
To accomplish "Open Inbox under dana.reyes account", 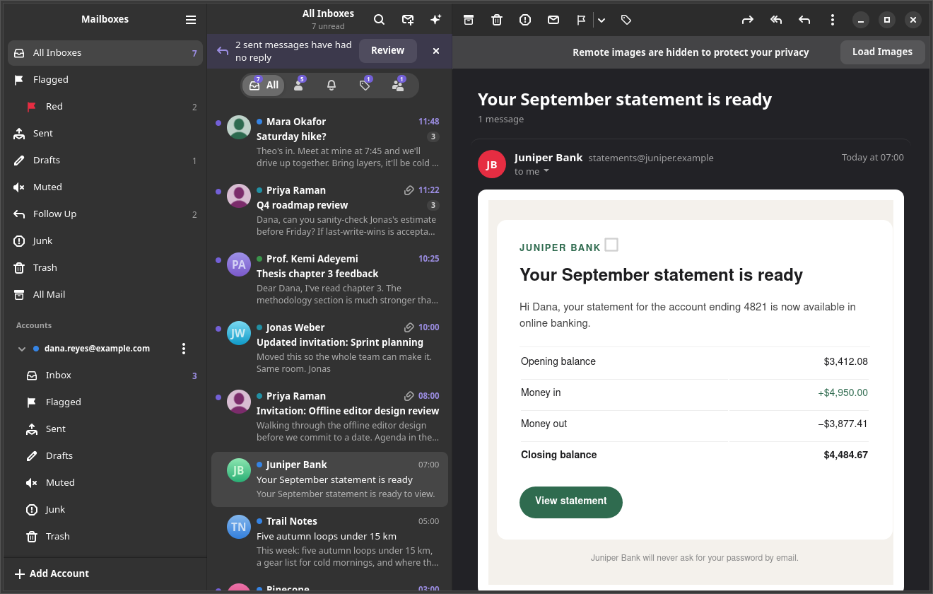I will point(105,375).
